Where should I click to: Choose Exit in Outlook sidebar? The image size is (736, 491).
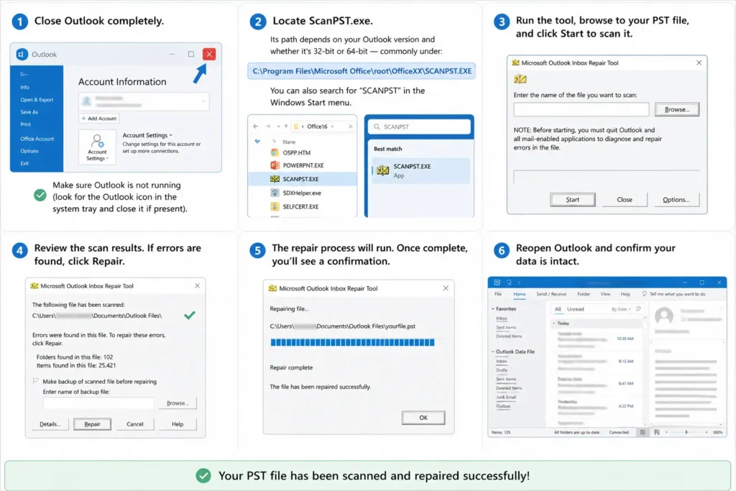[24, 163]
